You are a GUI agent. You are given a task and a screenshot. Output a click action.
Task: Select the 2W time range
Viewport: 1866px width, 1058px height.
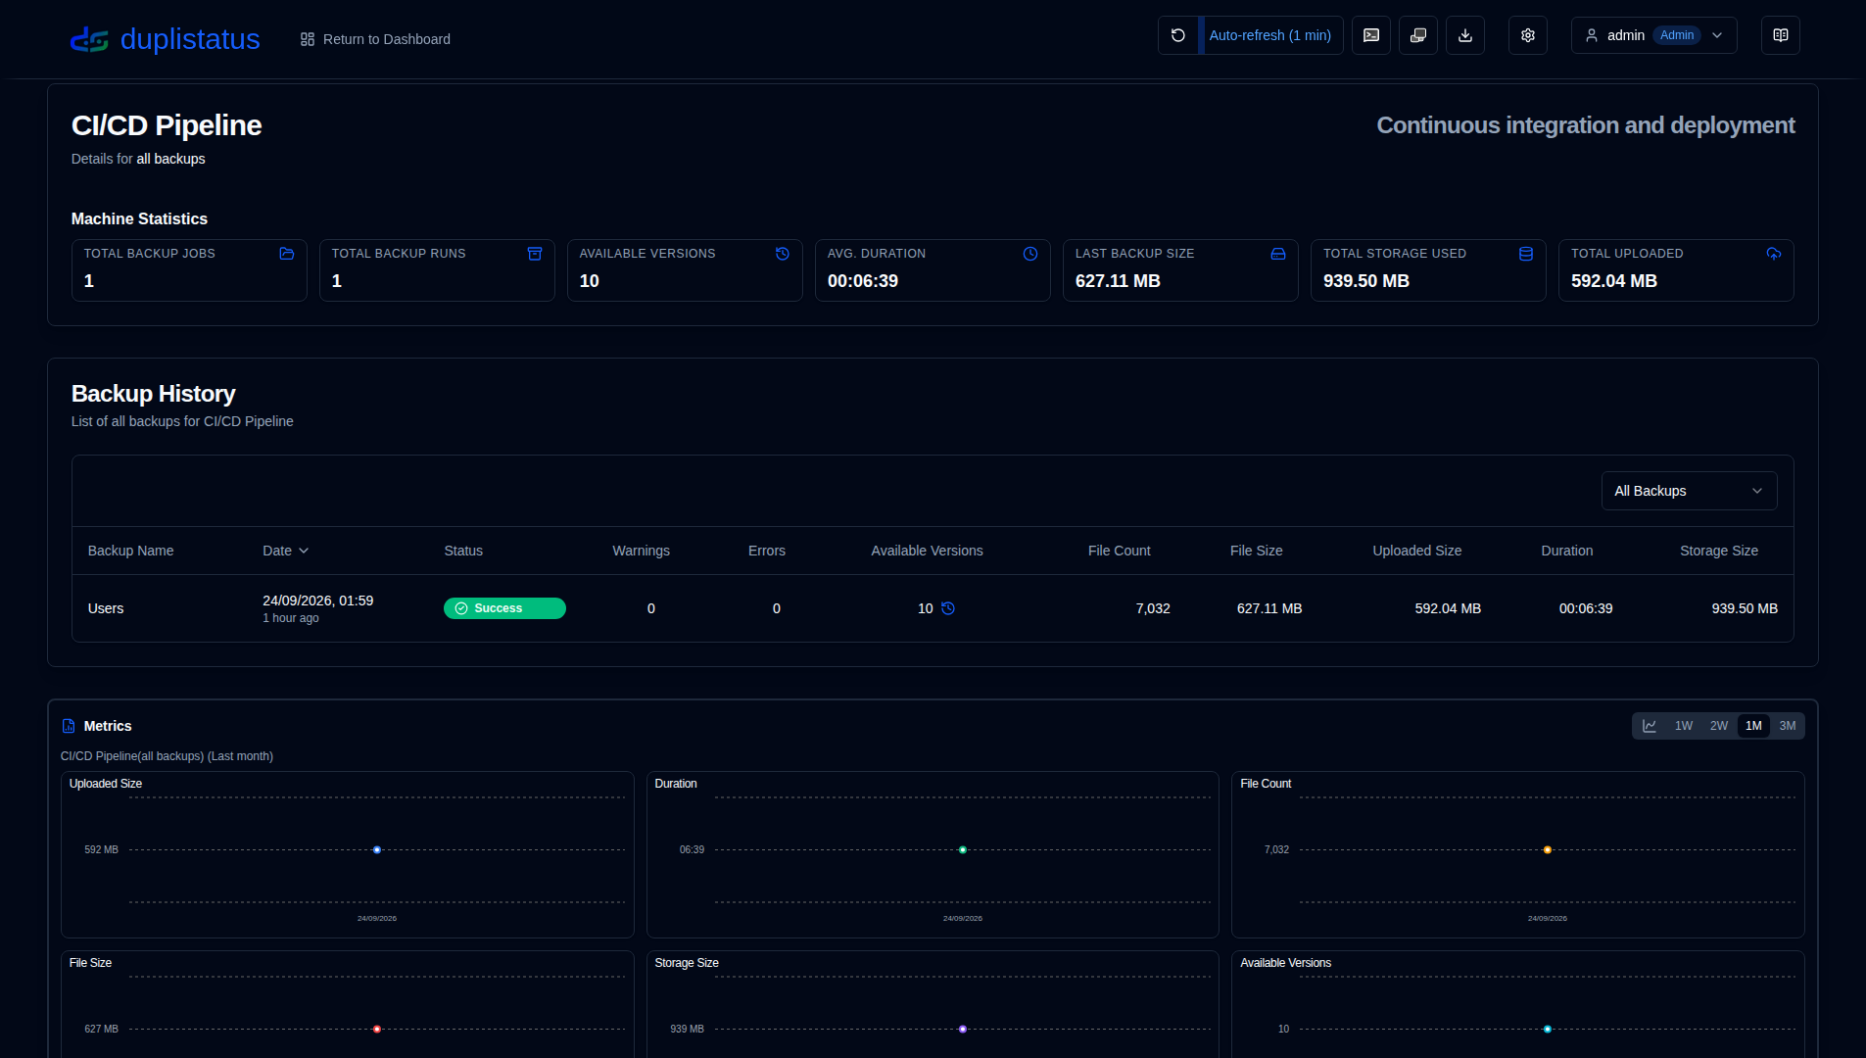(x=1719, y=726)
